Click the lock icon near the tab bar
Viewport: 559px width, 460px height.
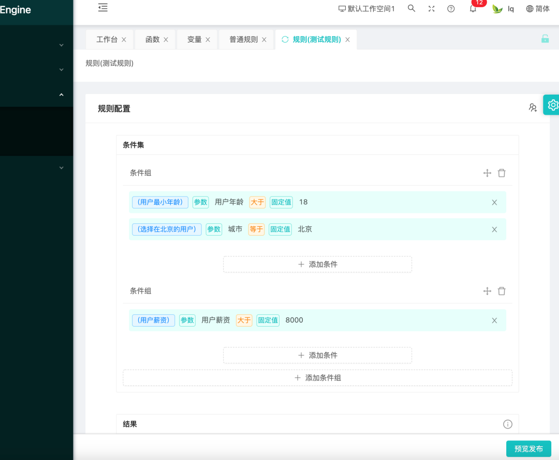coord(545,39)
